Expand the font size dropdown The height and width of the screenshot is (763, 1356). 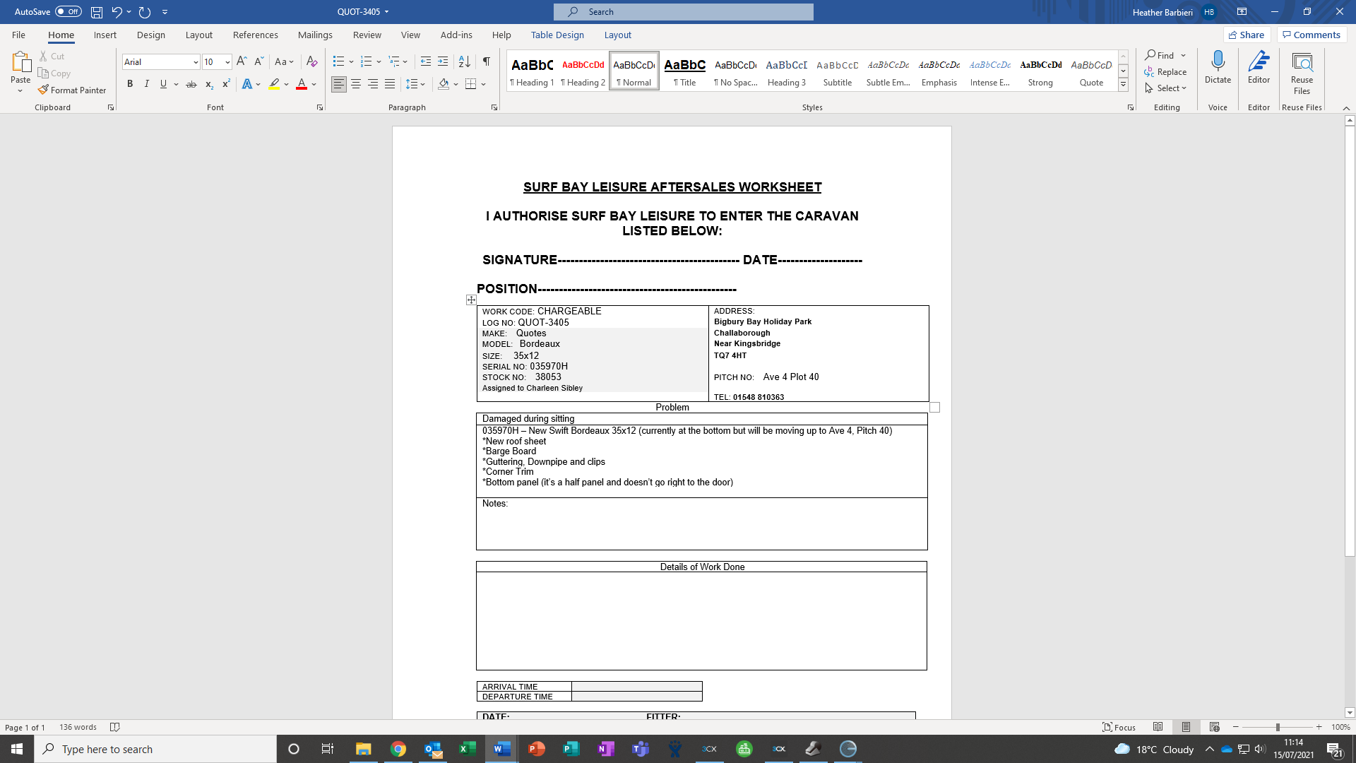(227, 62)
